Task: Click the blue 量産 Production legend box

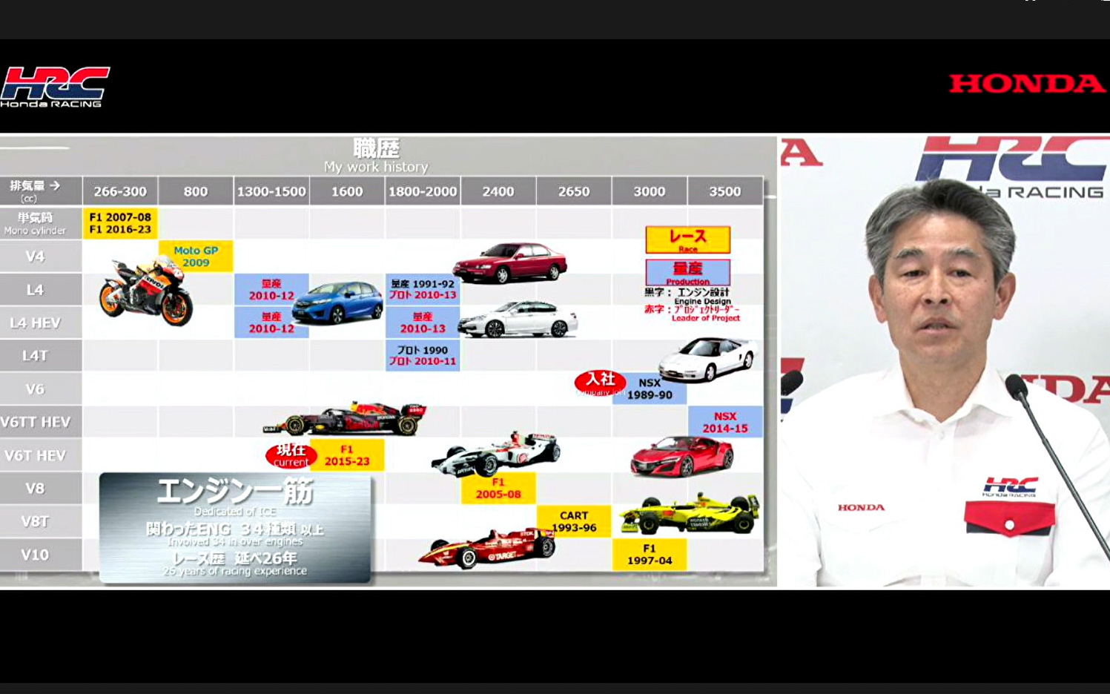Action: (x=688, y=272)
